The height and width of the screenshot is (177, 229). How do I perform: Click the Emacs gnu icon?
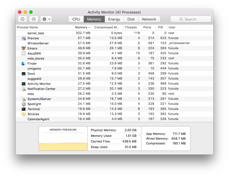tap(24, 48)
